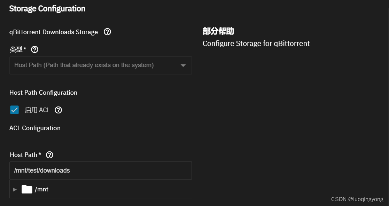
Task: Click the 部分帮助 help heading
Action: pos(218,31)
